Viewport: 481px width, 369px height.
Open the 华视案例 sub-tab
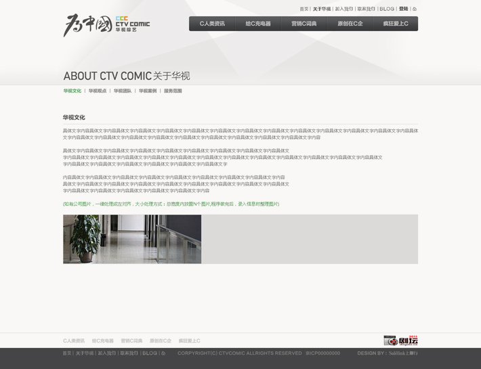tap(148, 91)
